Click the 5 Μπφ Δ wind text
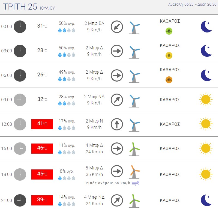219x209 pixels. pyautogui.click(x=94, y=168)
